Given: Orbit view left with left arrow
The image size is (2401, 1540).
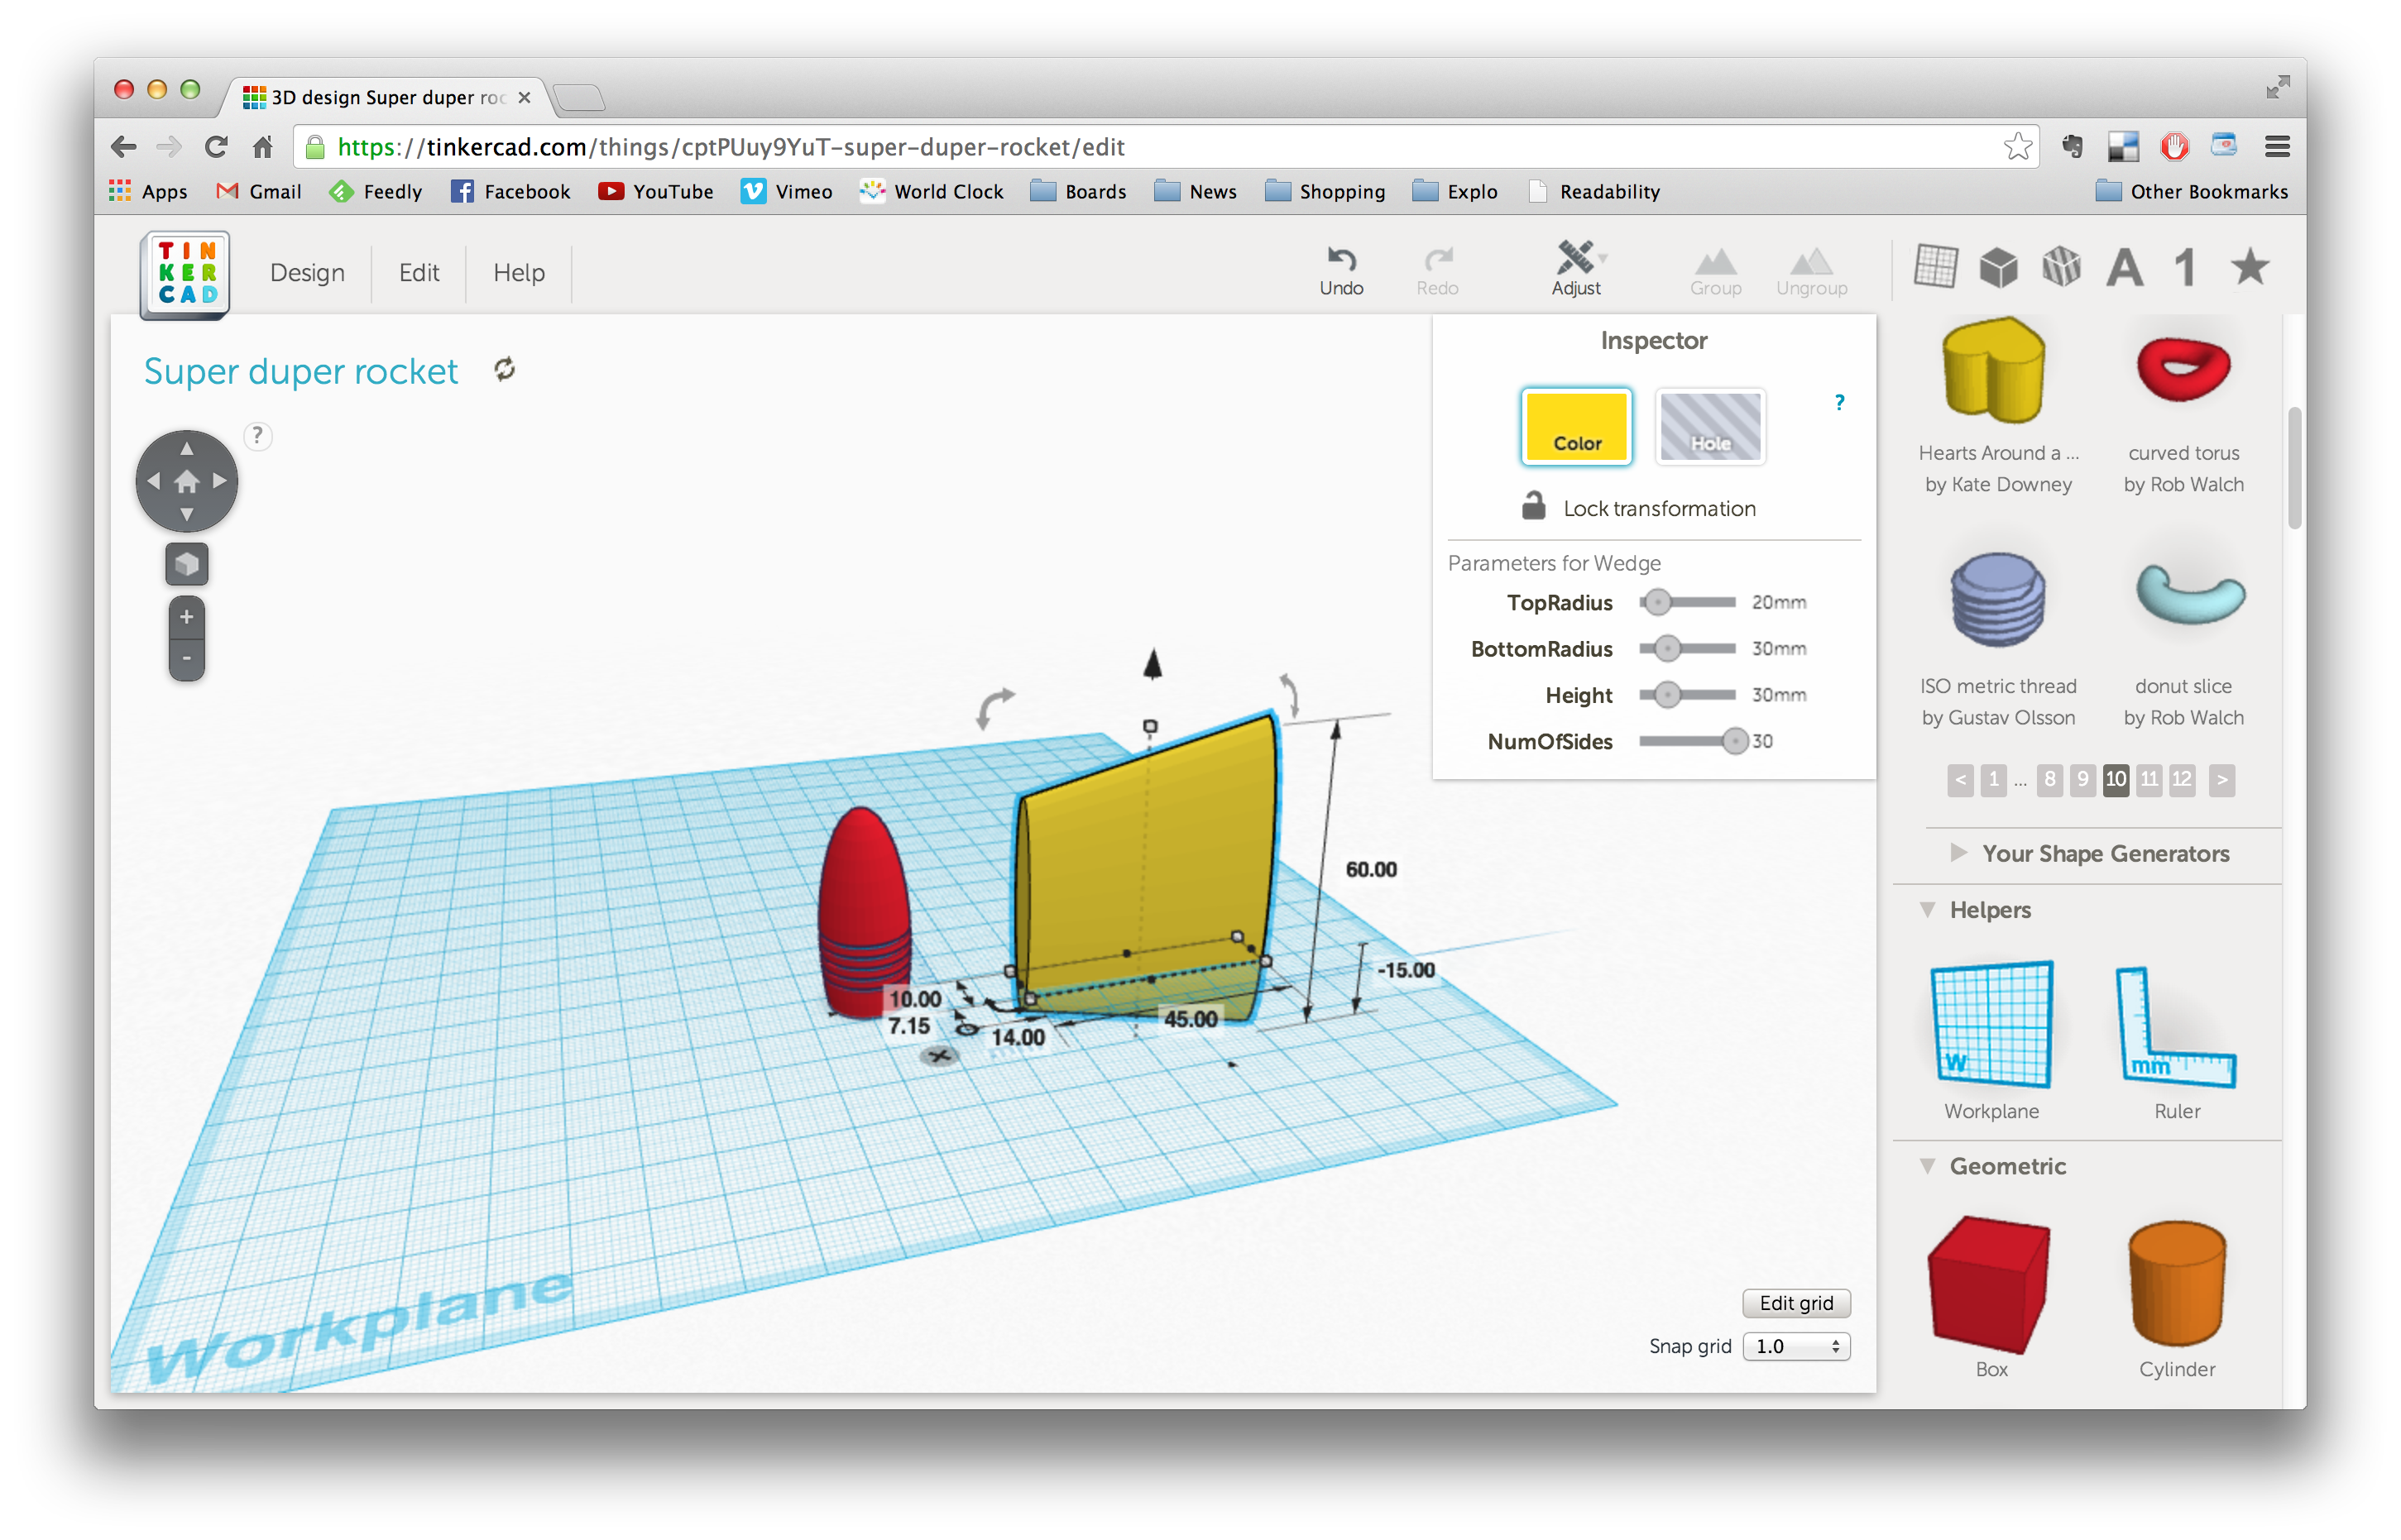Looking at the screenshot, I should pyautogui.click(x=153, y=481).
